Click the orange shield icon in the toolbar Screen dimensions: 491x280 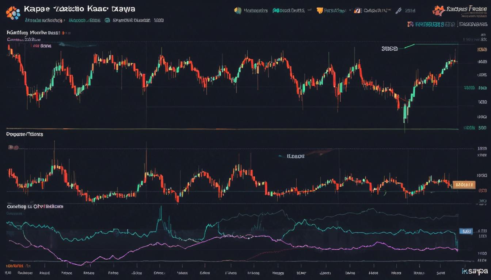(x=319, y=10)
